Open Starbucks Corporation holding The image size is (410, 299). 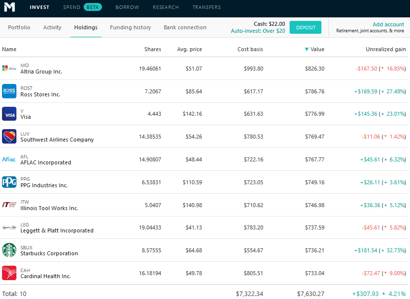(x=49, y=253)
